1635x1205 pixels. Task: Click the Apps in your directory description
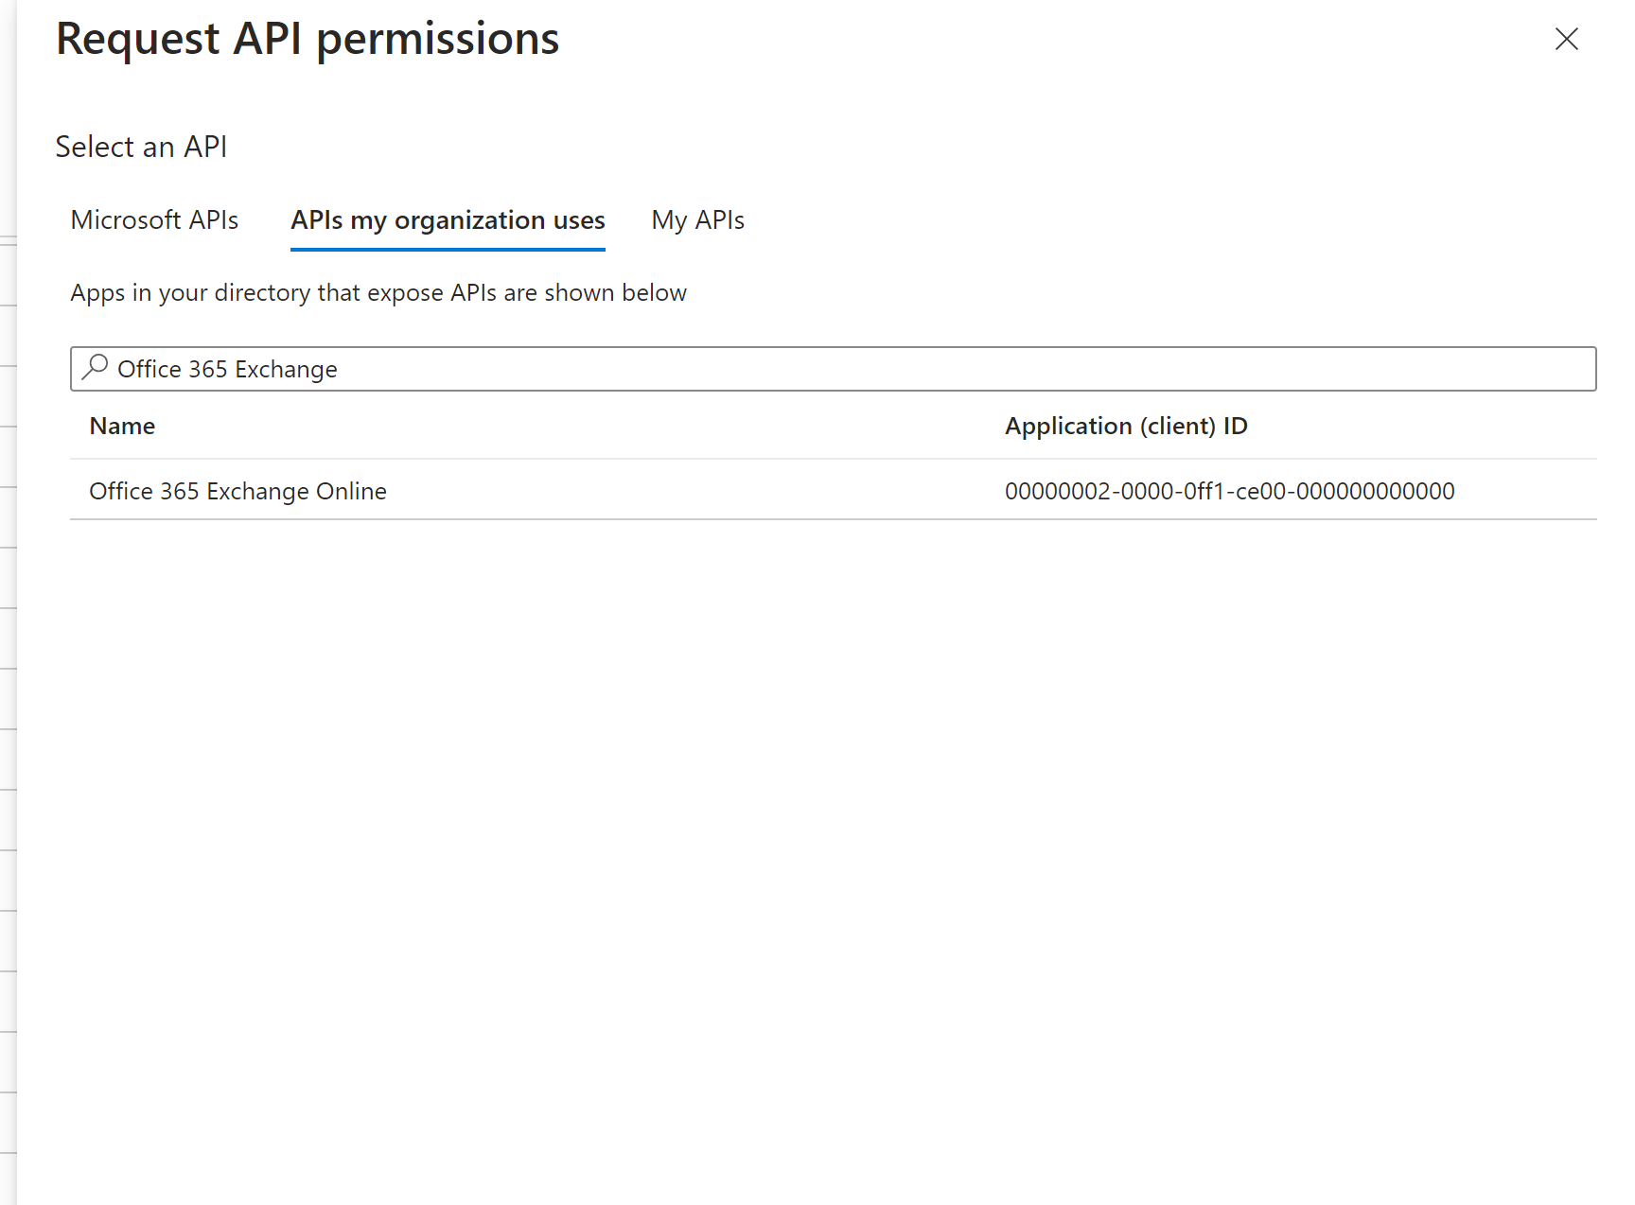[378, 293]
